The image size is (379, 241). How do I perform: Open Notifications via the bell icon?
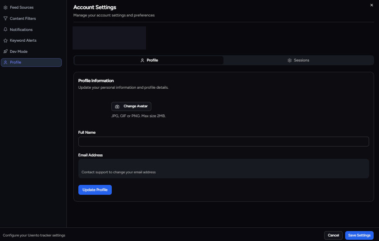(x=5, y=29)
